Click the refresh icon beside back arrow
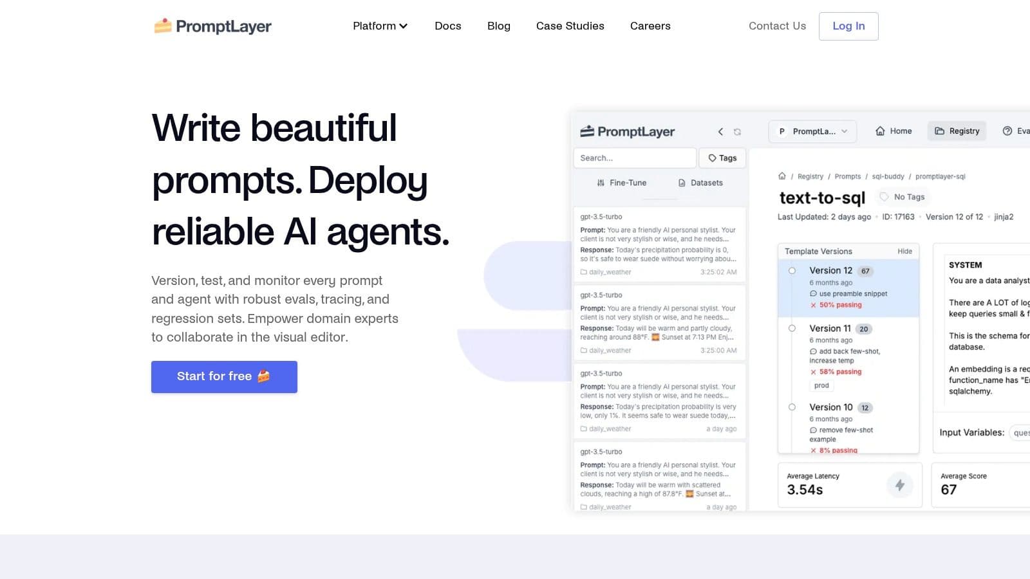This screenshot has width=1030, height=579. tap(737, 132)
